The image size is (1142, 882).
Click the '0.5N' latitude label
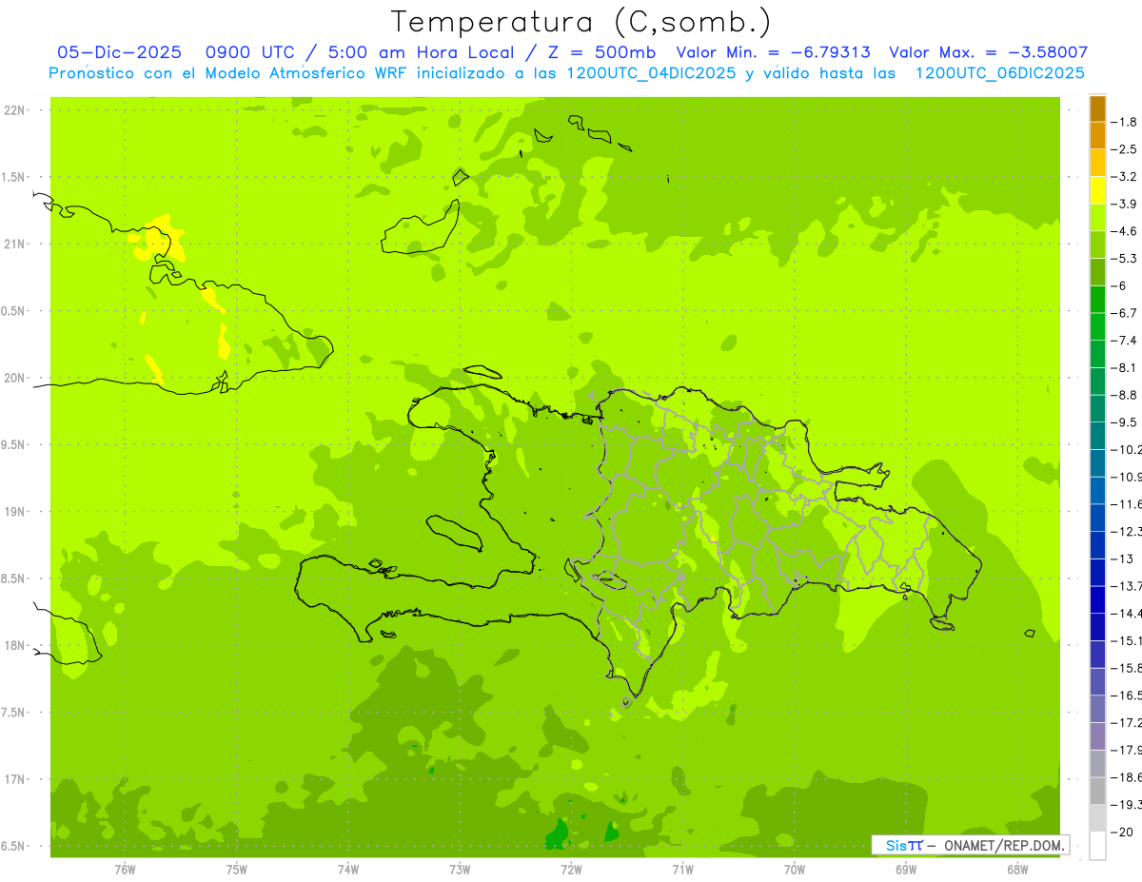pos(13,311)
